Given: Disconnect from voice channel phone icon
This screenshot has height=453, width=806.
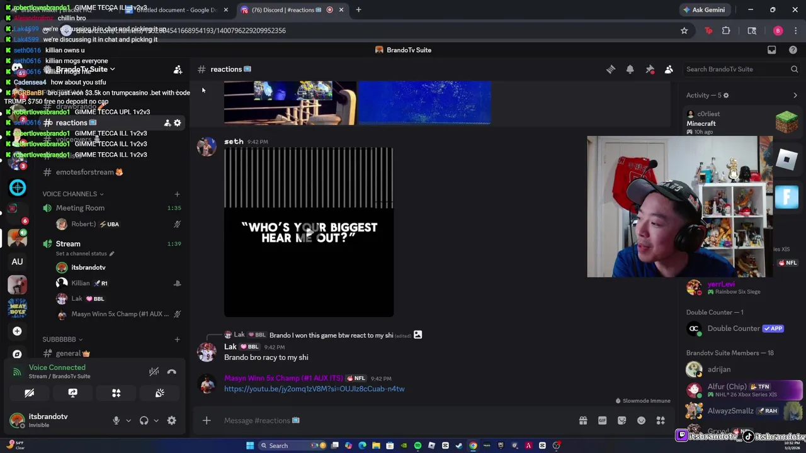Looking at the screenshot, I should coord(172,372).
